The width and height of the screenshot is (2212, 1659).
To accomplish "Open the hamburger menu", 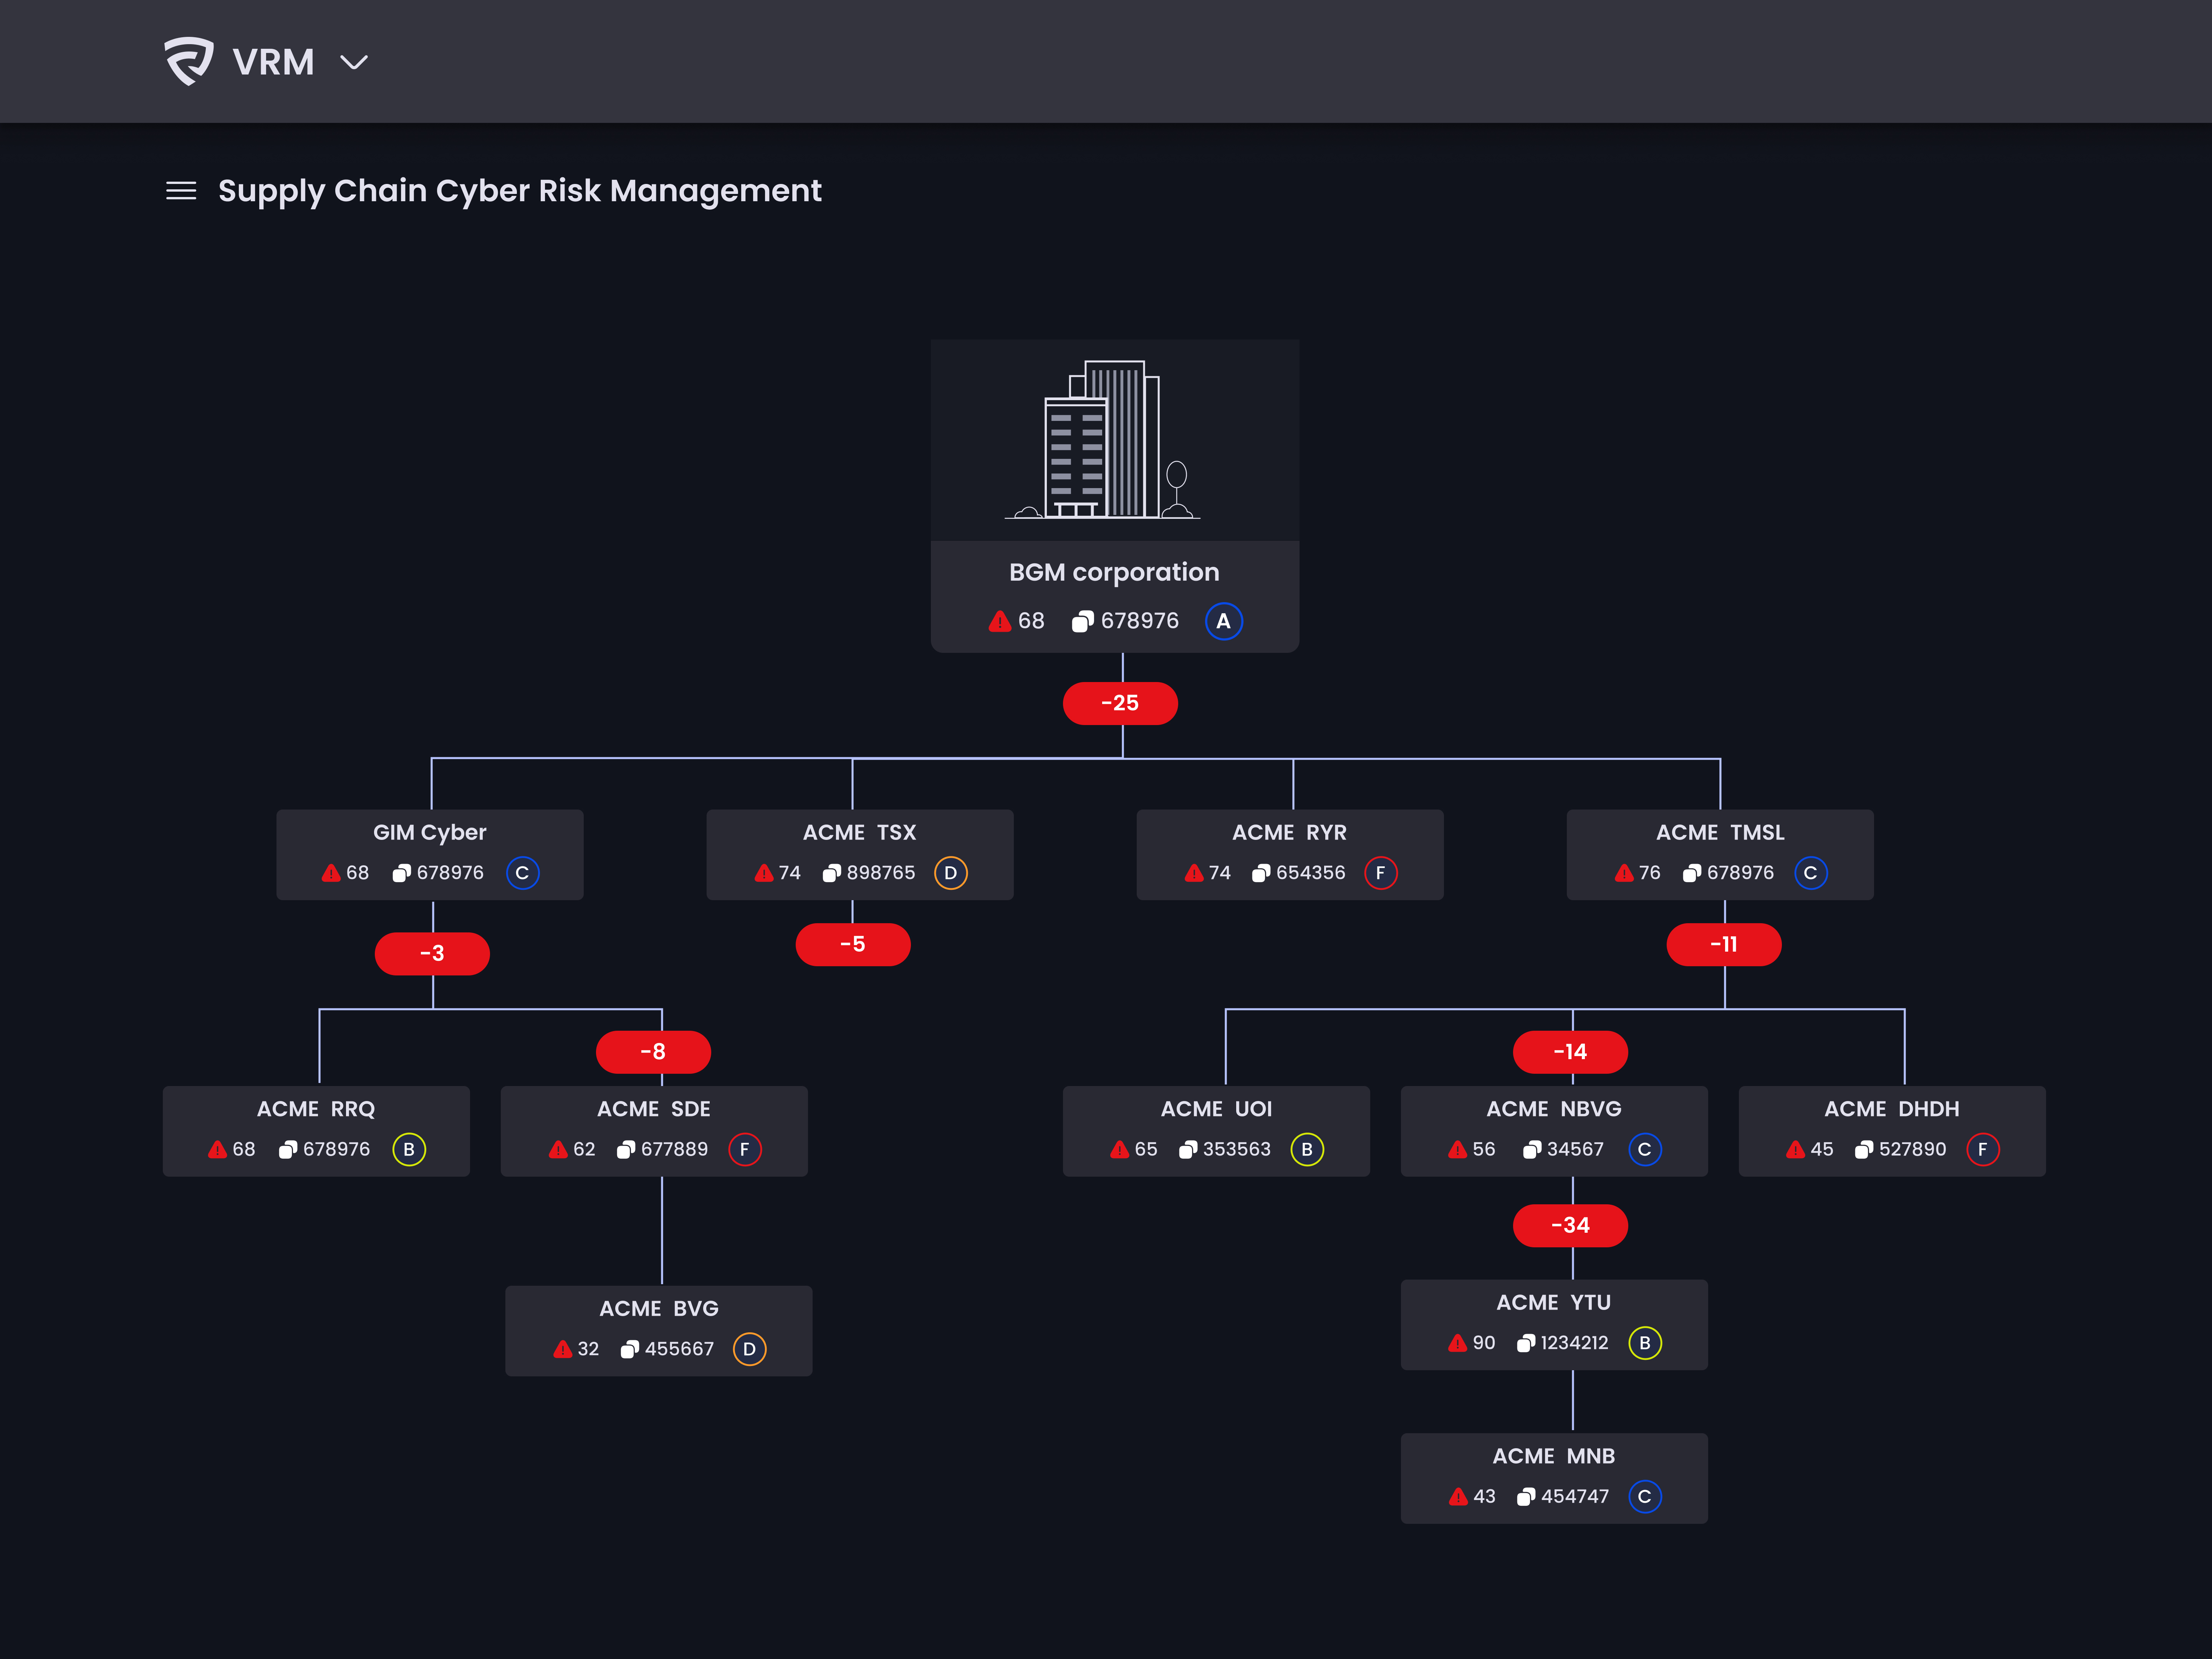I will coord(181,190).
